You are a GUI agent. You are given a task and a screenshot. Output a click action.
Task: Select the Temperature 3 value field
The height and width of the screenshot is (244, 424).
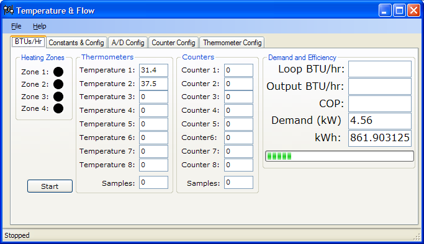[x=153, y=97]
